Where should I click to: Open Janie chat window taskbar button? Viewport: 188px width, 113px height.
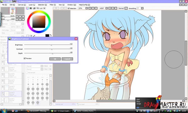click(85, 111)
